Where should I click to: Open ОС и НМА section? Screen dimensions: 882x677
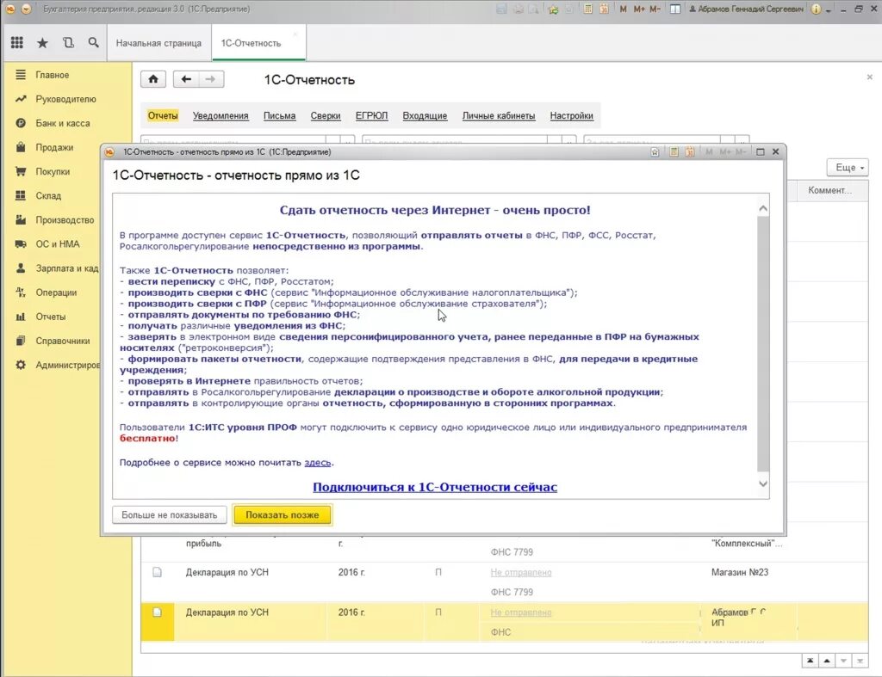click(x=58, y=243)
